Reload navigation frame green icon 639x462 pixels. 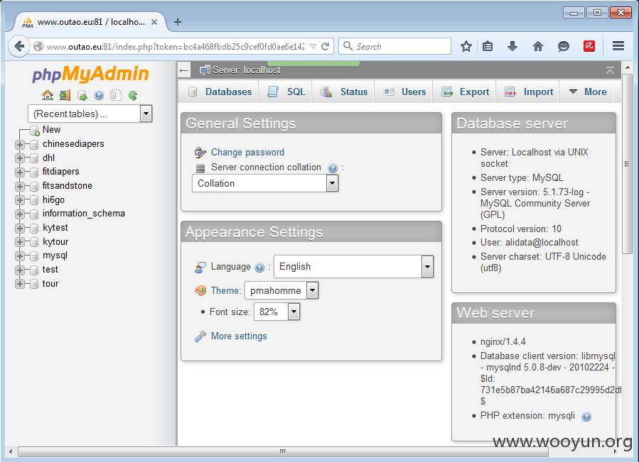tap(133, 95)
